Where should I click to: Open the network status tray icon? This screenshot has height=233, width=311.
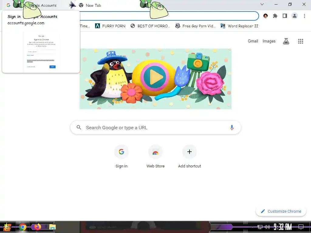[x=260, y=227]
